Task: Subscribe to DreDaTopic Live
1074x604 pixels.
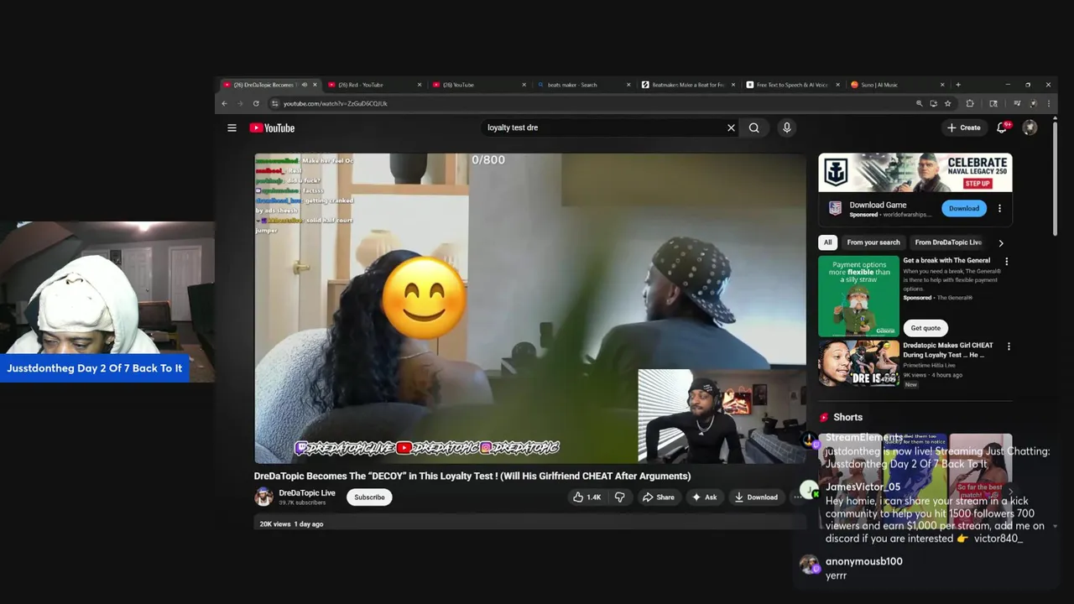Action: point(369,497)
